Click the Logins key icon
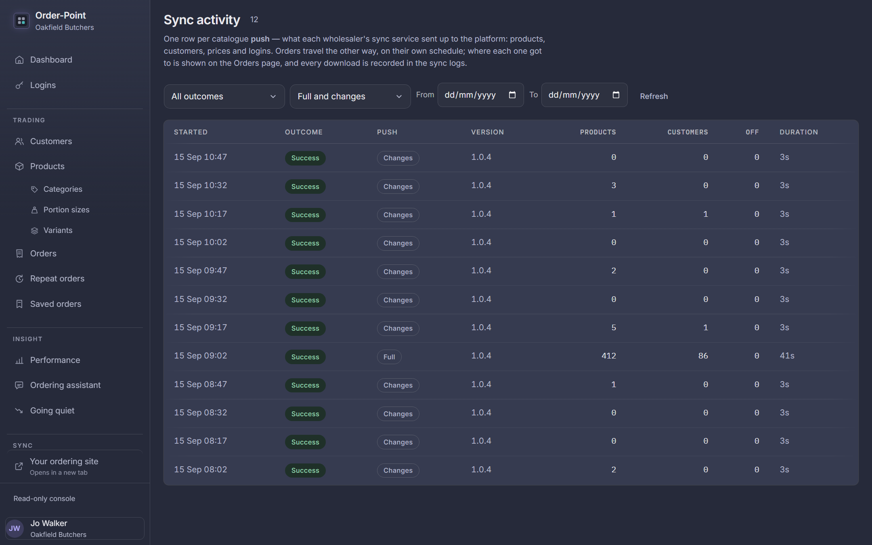872x545 pixels. point(19,85)
